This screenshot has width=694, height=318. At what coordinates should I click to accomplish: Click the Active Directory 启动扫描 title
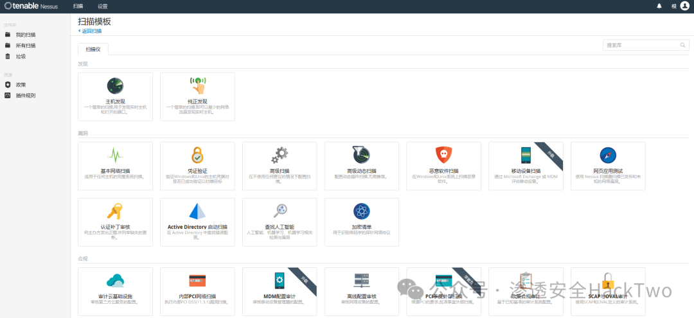click(x=197, y=227)
